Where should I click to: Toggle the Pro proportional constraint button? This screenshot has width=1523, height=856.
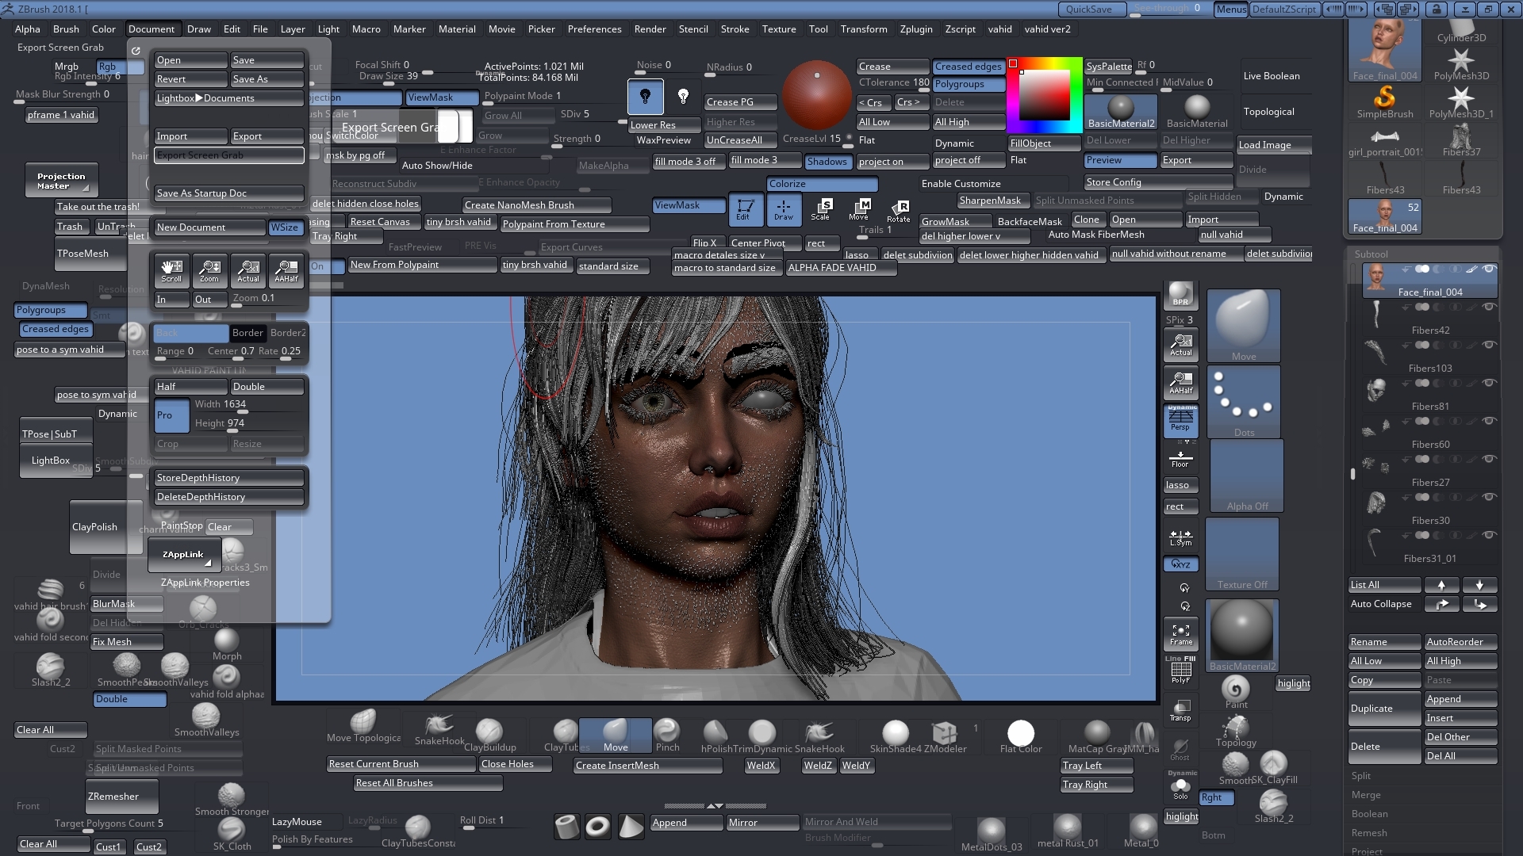tap(171, 415)
